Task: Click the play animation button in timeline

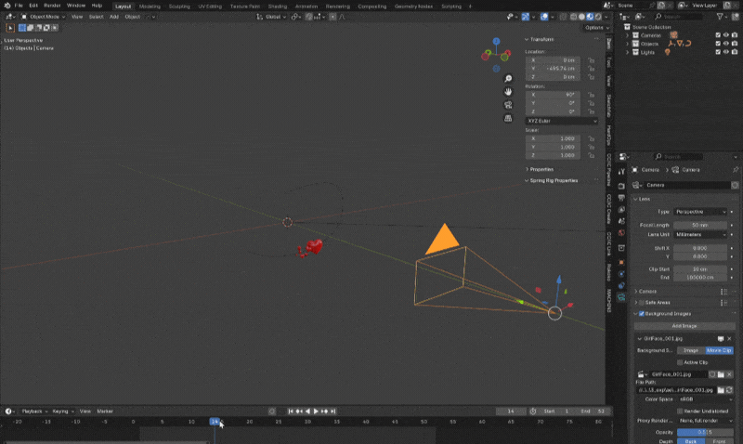Action: pyautogui.click(x=317, y=411)
